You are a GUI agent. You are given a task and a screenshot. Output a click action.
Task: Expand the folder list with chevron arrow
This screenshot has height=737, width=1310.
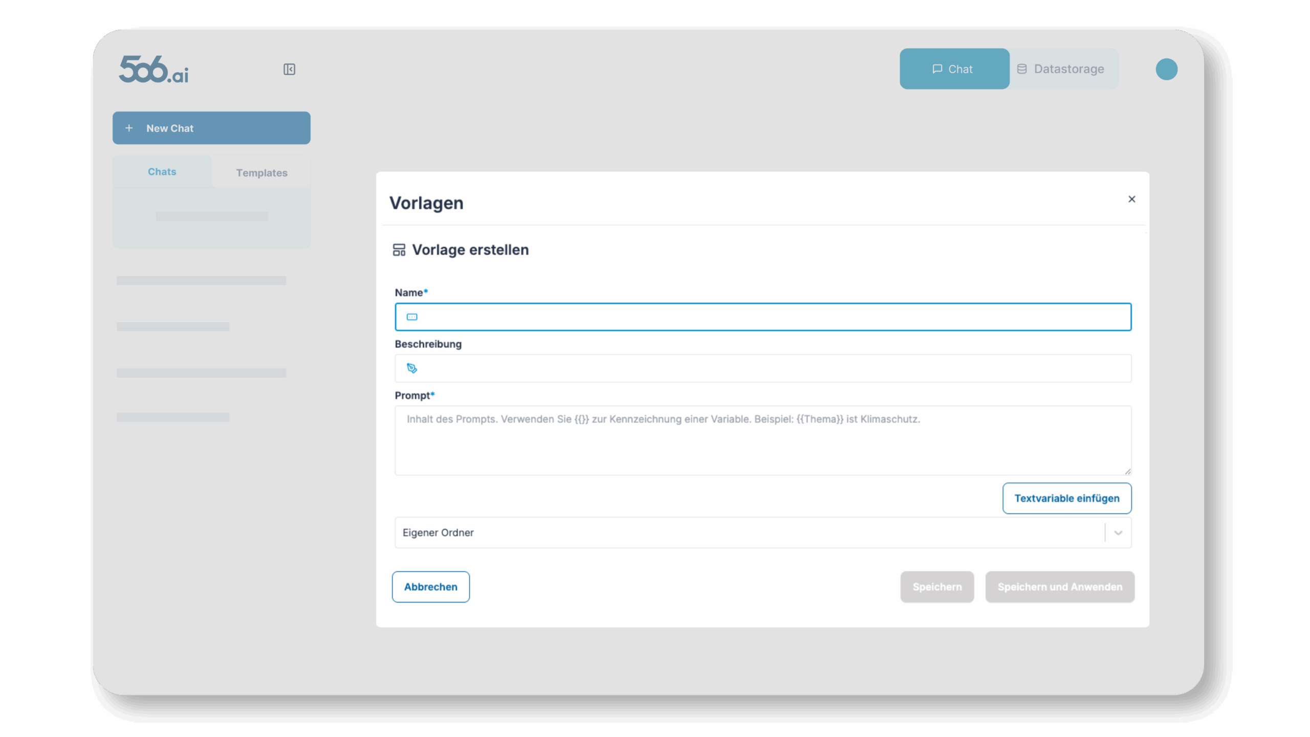coord(1118,533)
